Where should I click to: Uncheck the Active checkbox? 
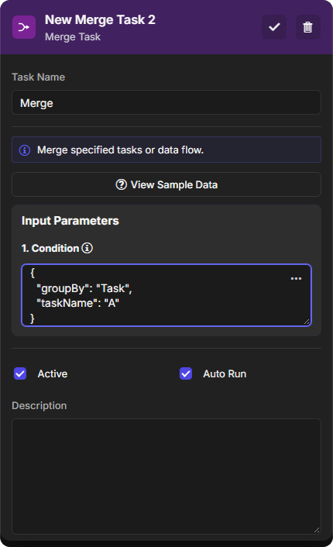[x=20, y=373]
